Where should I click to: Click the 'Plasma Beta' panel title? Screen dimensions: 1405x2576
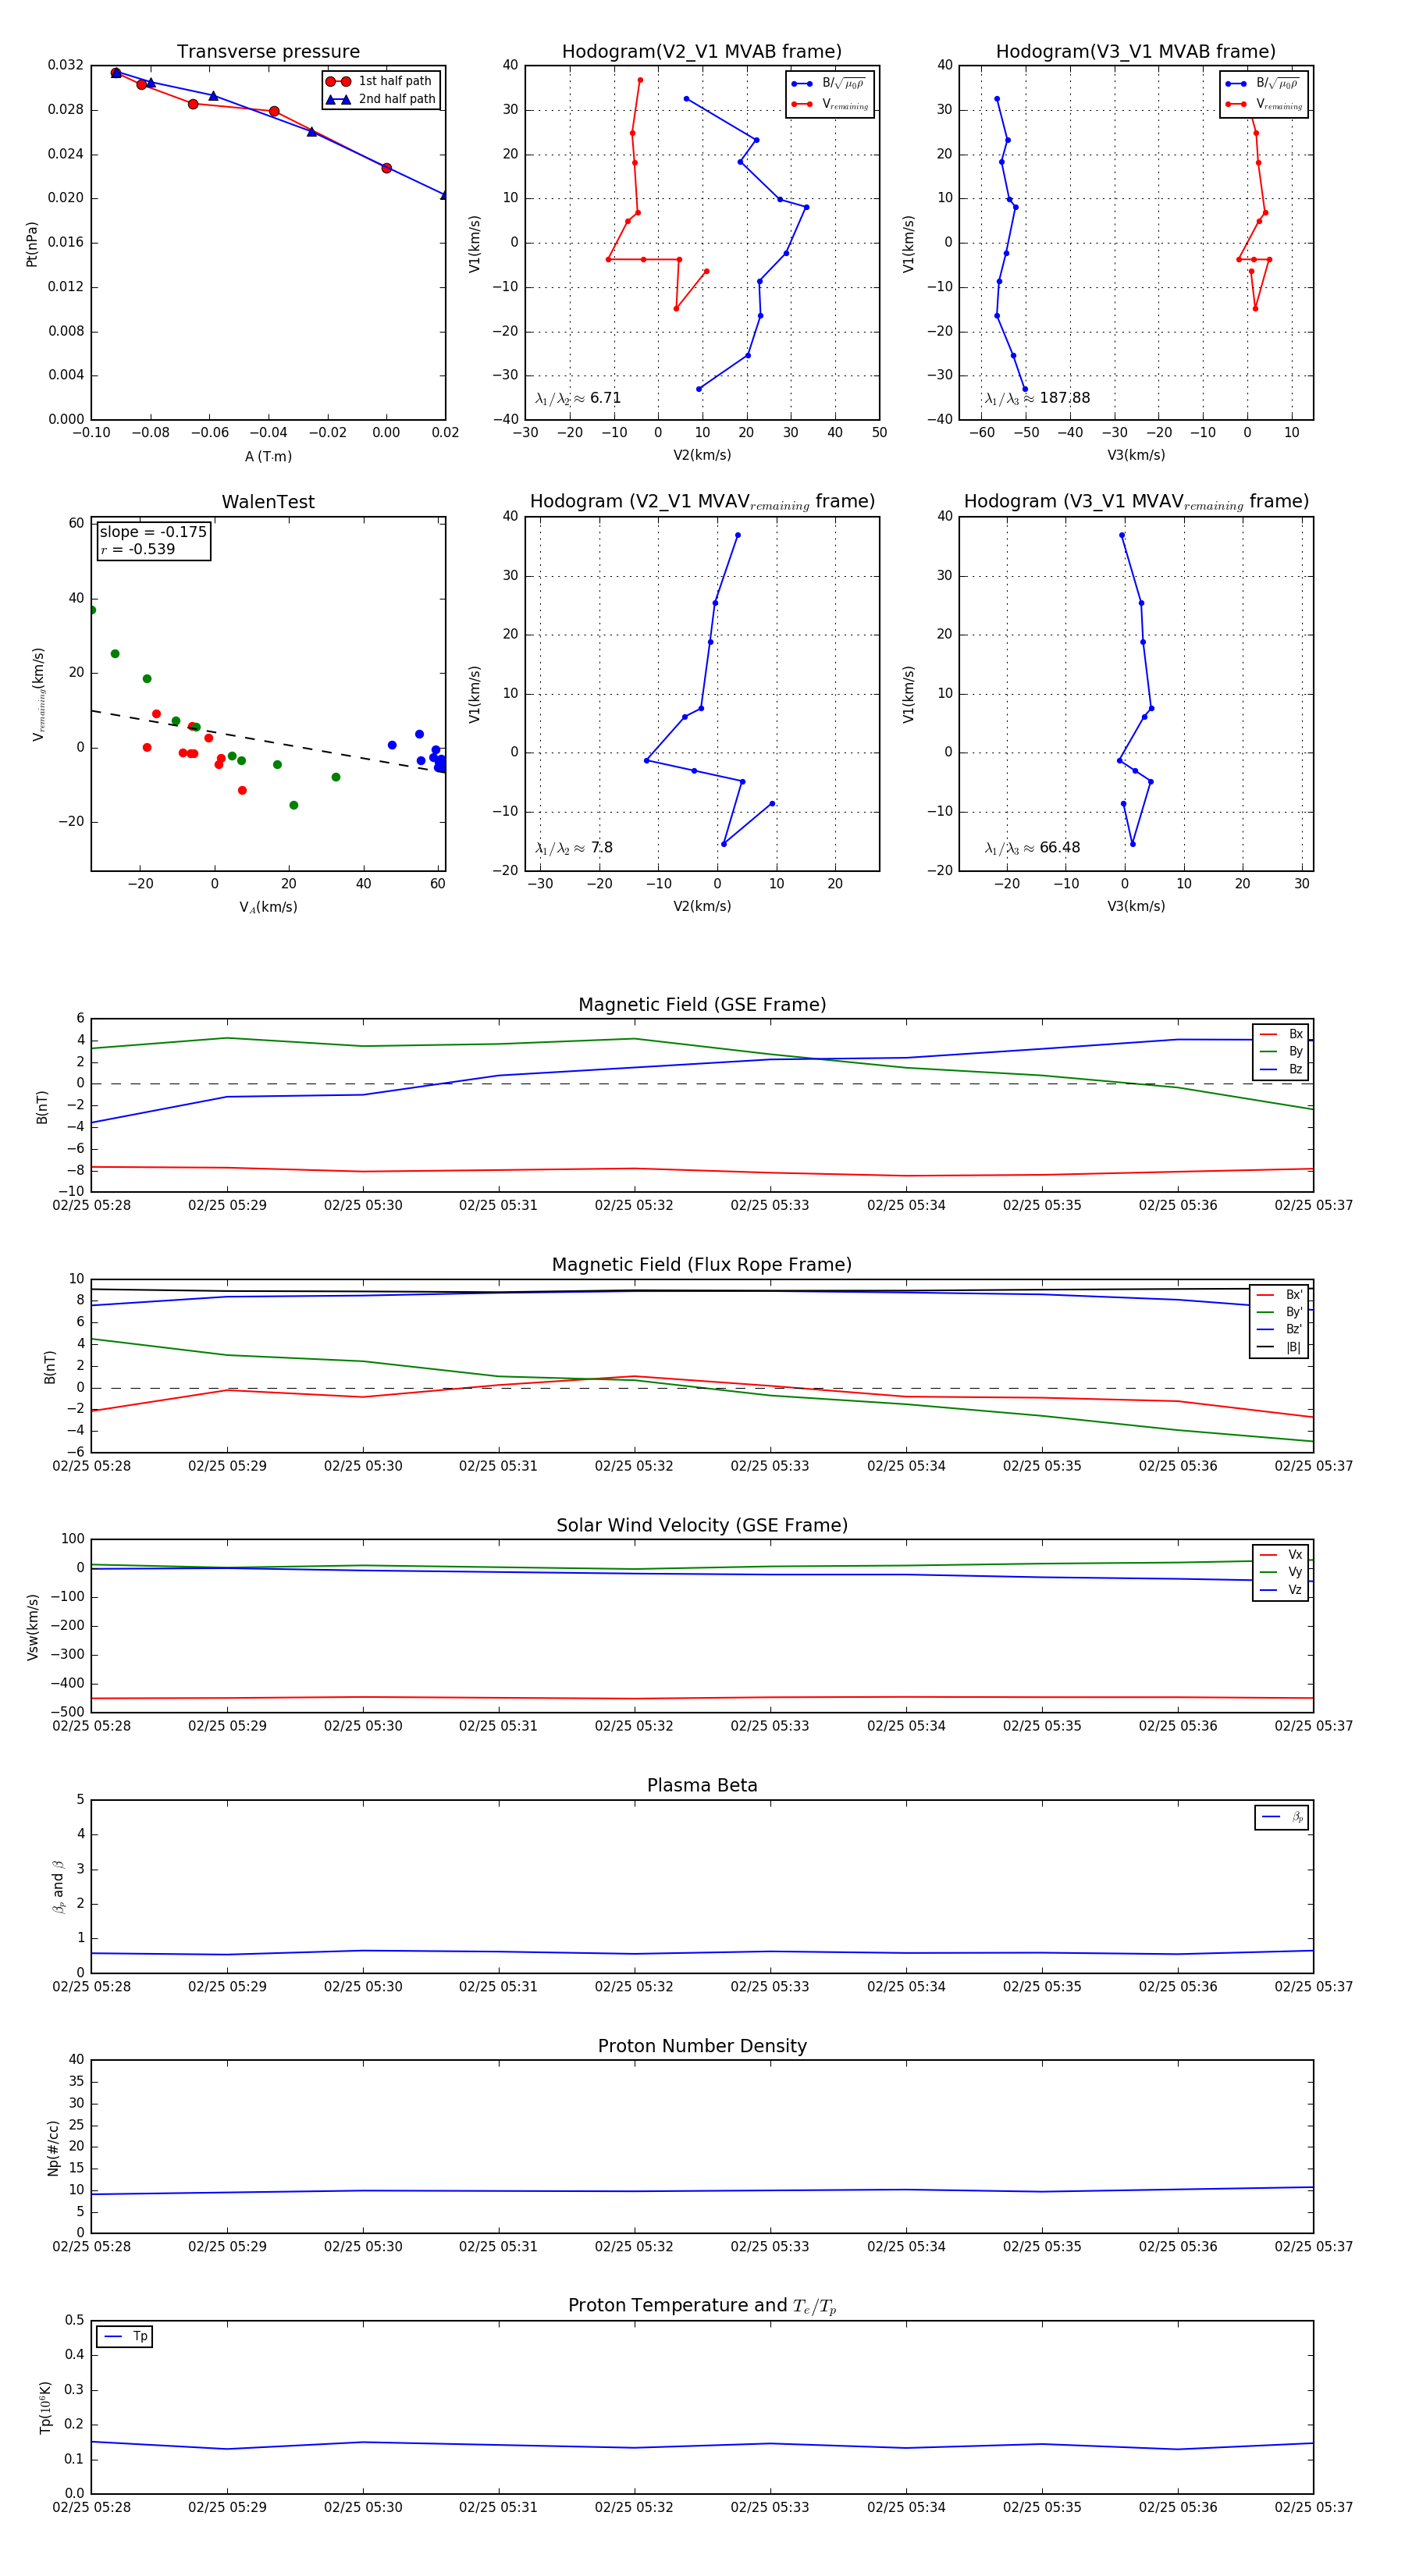pyautogui.click(x=702, y=1785)
